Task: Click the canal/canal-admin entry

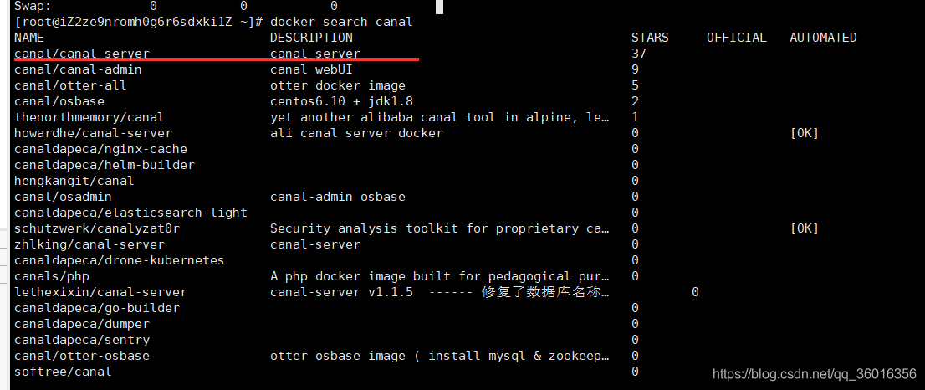Action: 78,69
